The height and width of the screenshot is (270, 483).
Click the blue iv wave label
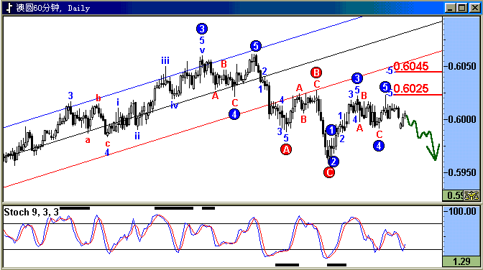point(175,106)
